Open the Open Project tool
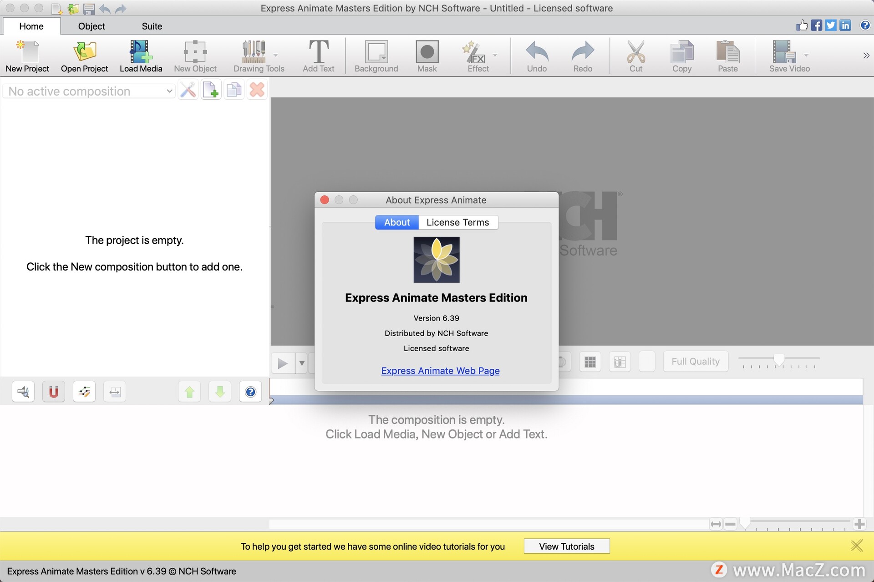 coord(84,56)
